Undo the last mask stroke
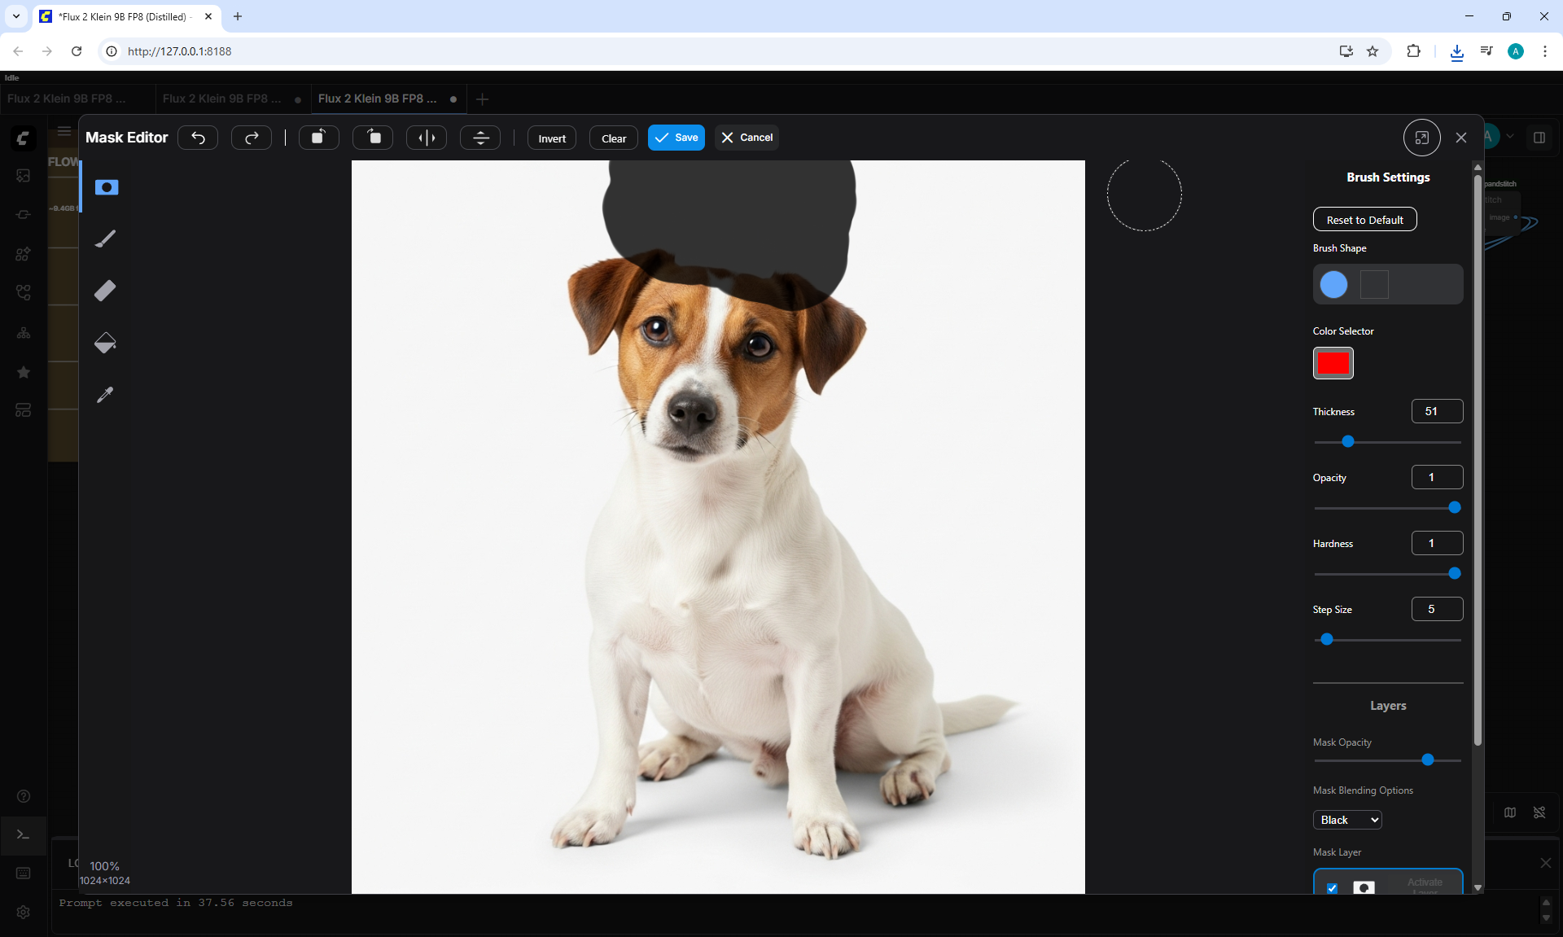This screenshot has width=1563, height=937. [198, 138]
